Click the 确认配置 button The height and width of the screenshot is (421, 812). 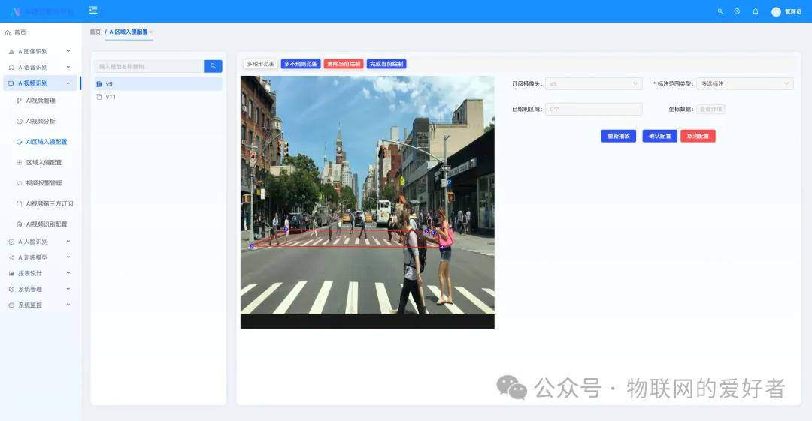click(660, 136)
